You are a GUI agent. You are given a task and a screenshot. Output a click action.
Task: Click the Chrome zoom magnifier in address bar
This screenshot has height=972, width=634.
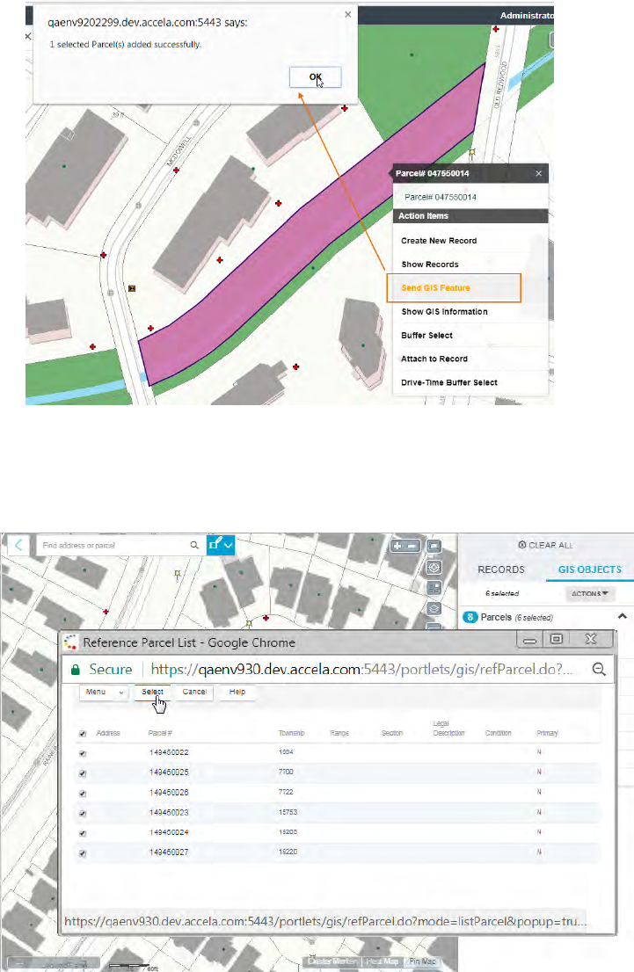coord(599,669)
